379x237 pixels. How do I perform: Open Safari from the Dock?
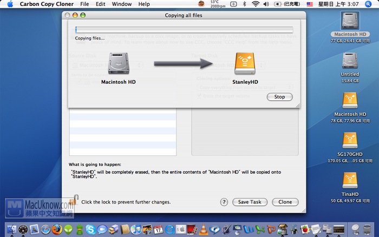(x=45, y=229)
